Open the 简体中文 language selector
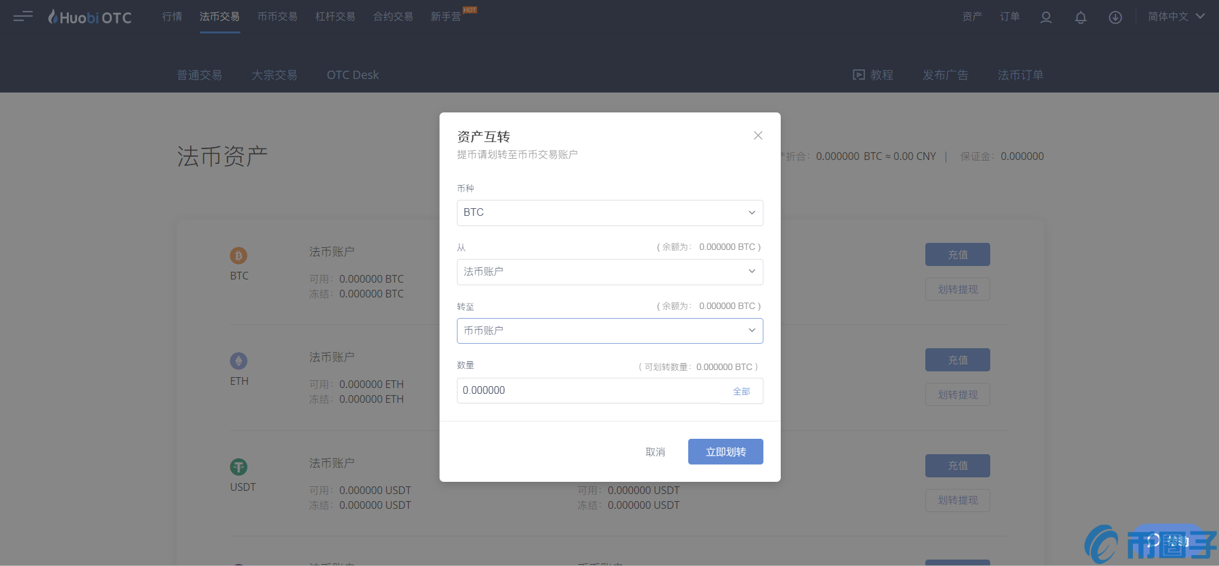 point(1175,17)
